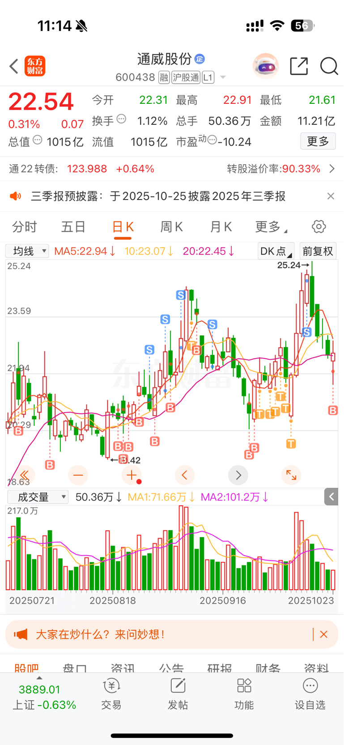The width and height of the screenshot is (344, 745).
Task: Move chart right with gray arrow
Action: tap(238, 475)
